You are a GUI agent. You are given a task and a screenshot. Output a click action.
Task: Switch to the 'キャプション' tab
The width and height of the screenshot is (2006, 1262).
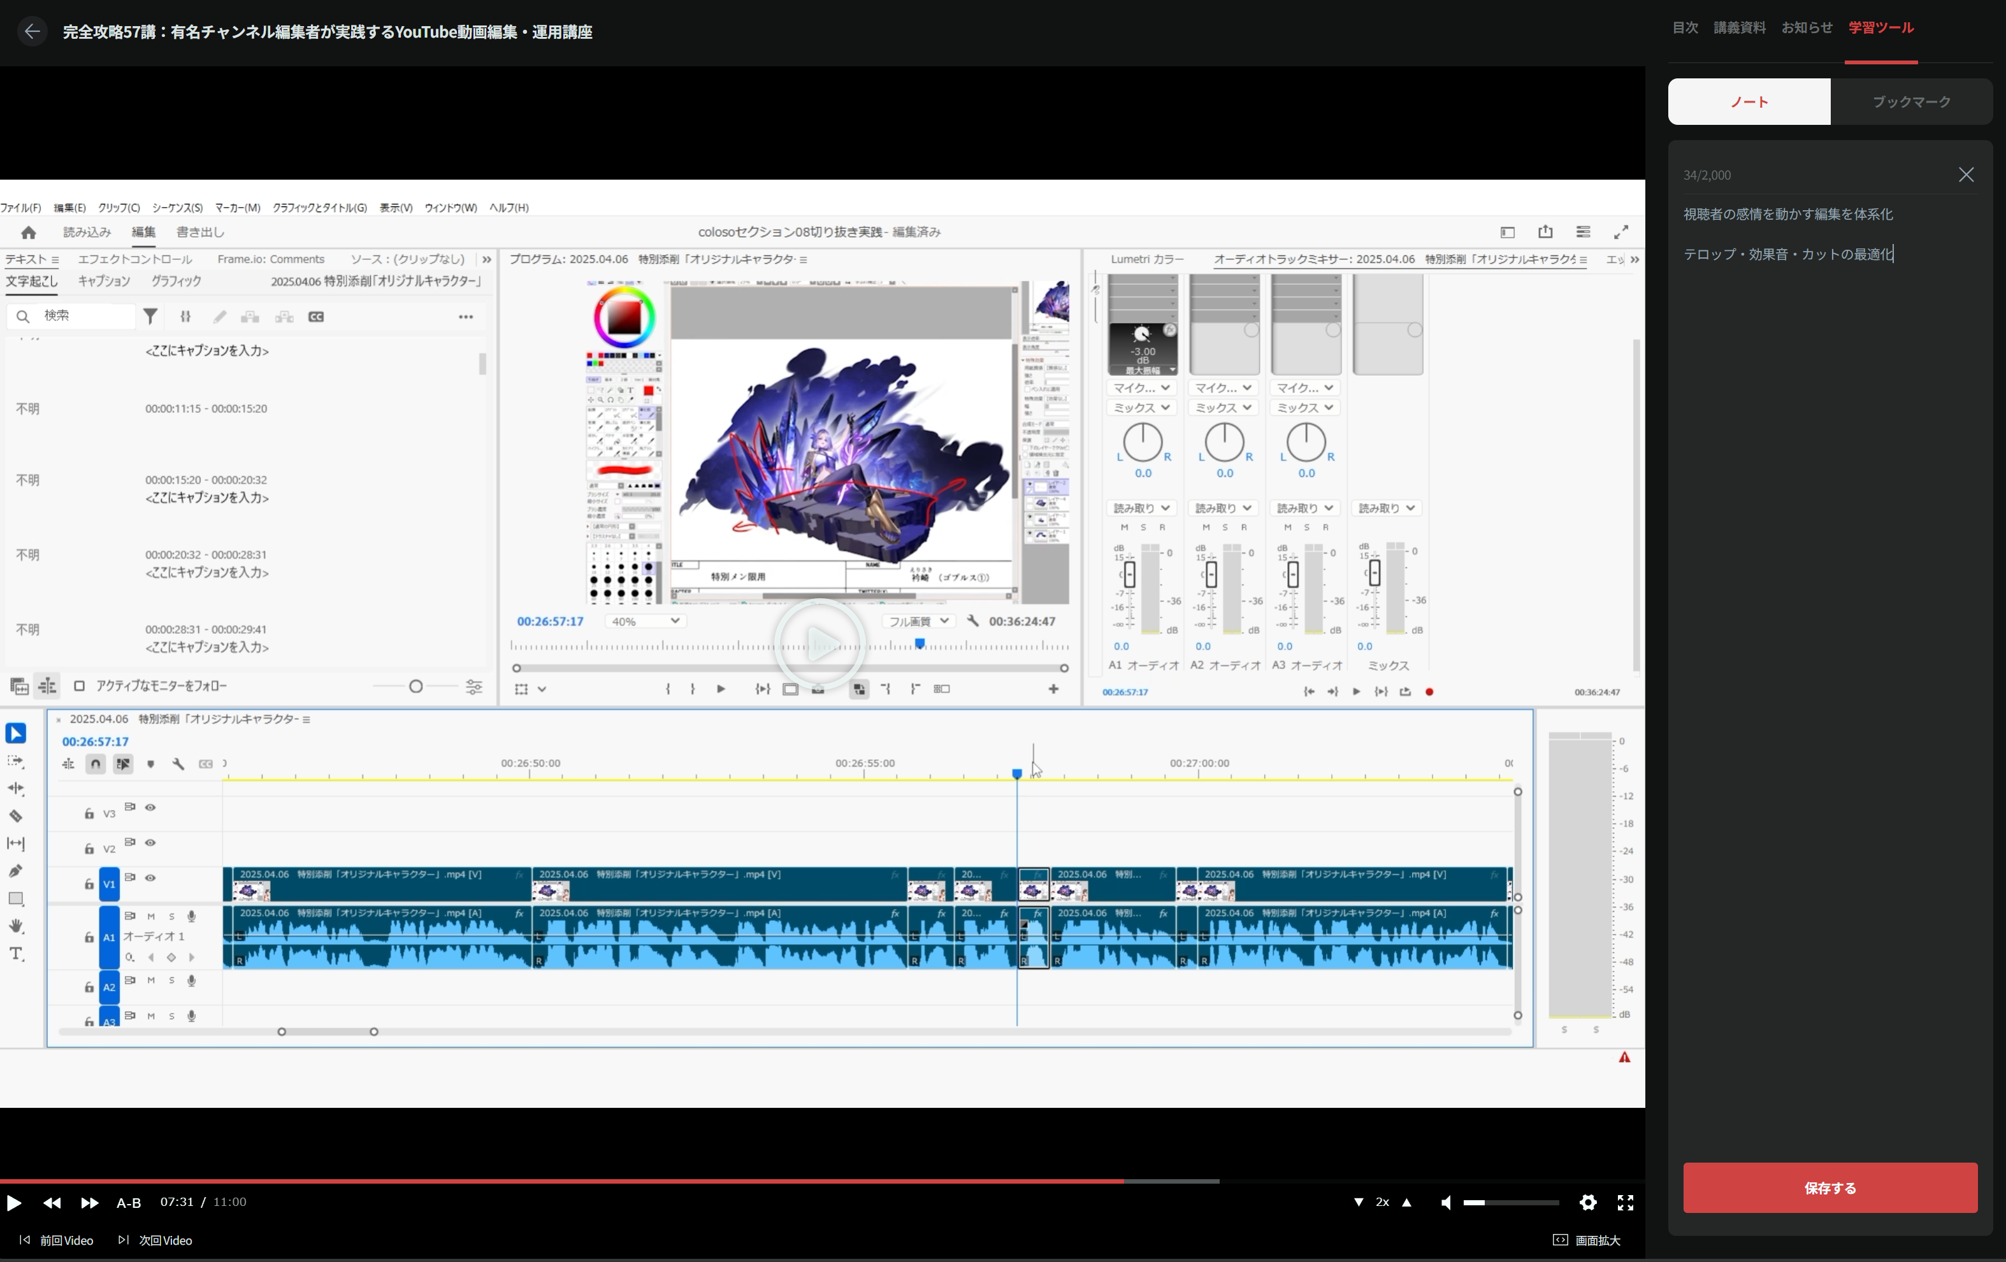104,281
